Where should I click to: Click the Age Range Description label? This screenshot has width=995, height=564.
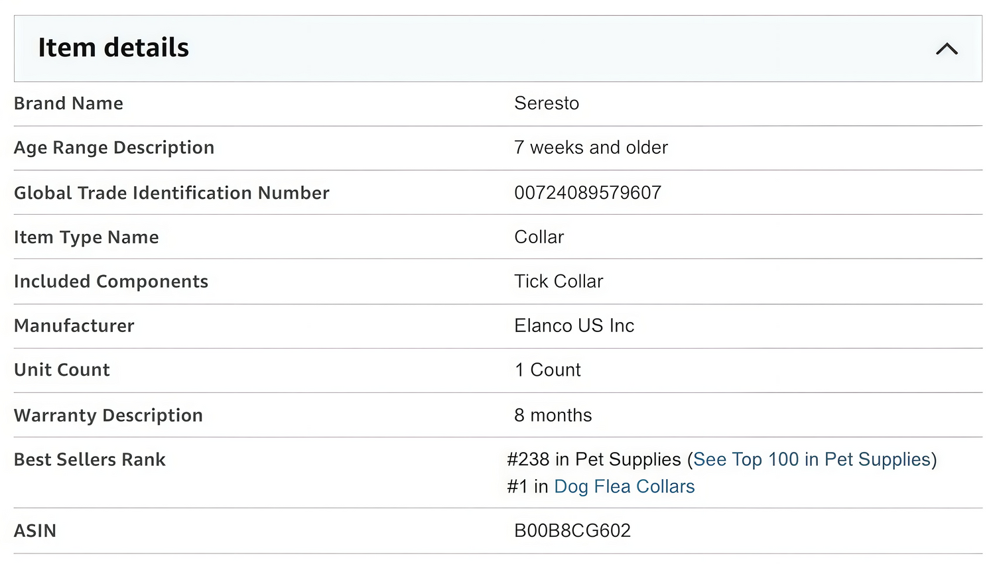pos(114,148)
